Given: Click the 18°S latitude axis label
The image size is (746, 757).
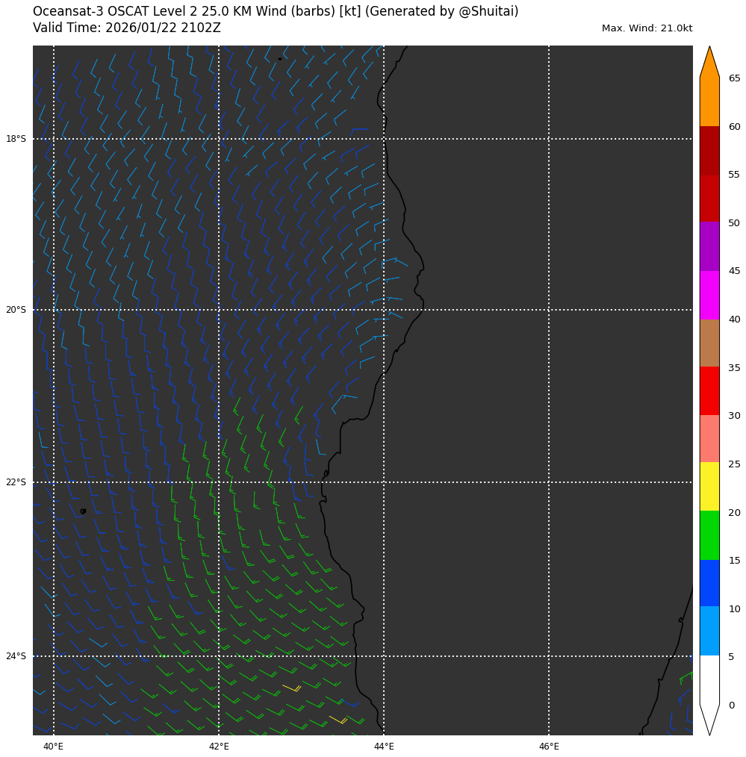Looking at the screenshot, I should (x=16, y=139).
